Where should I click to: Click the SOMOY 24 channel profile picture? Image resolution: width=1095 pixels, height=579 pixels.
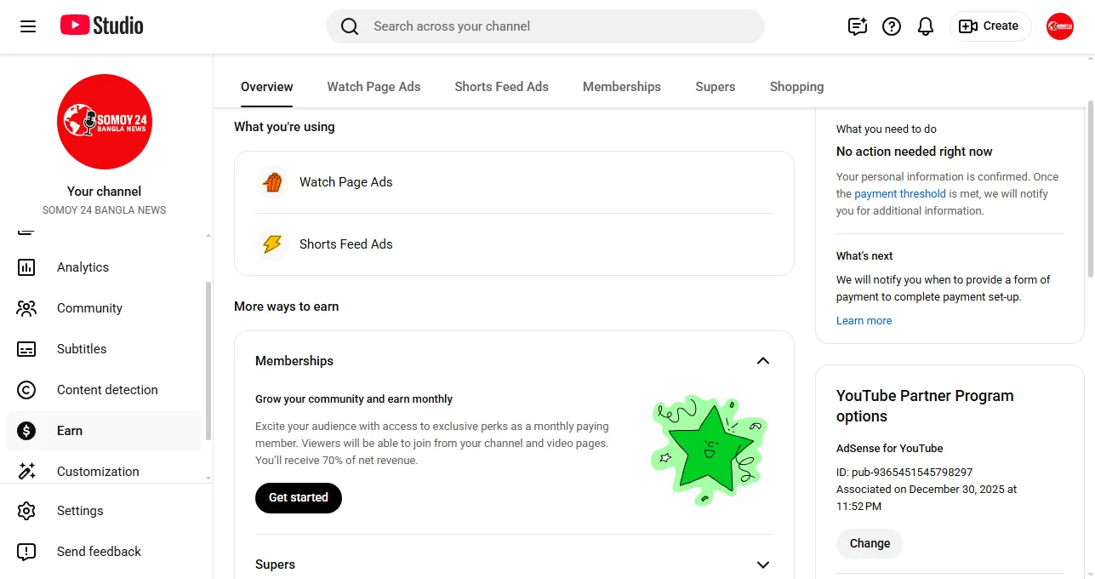coord(105,122)
